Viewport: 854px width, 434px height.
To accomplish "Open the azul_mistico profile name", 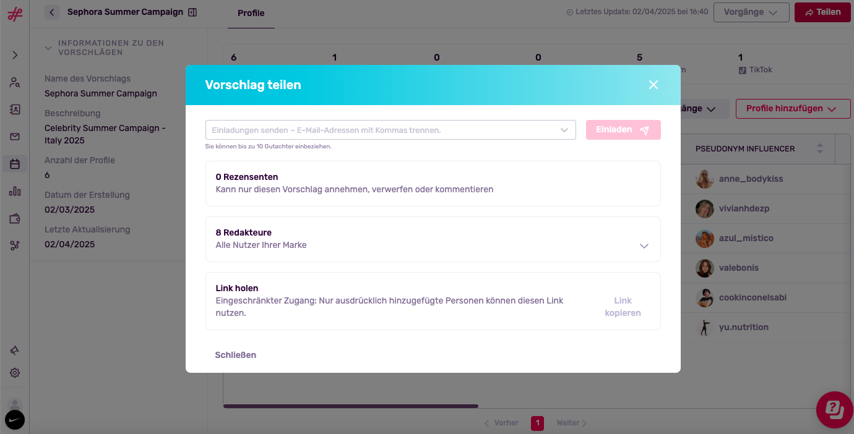I will (746, 238).
